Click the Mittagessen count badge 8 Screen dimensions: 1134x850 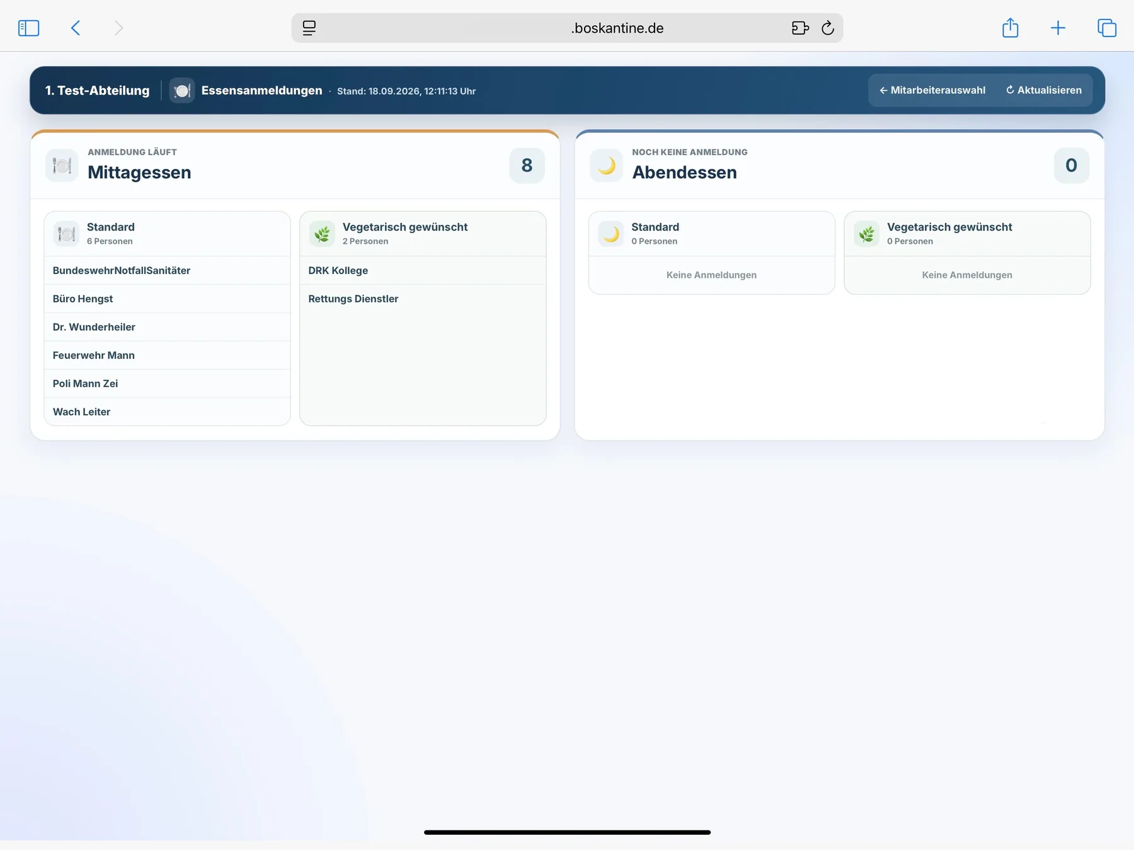(527, 165)
